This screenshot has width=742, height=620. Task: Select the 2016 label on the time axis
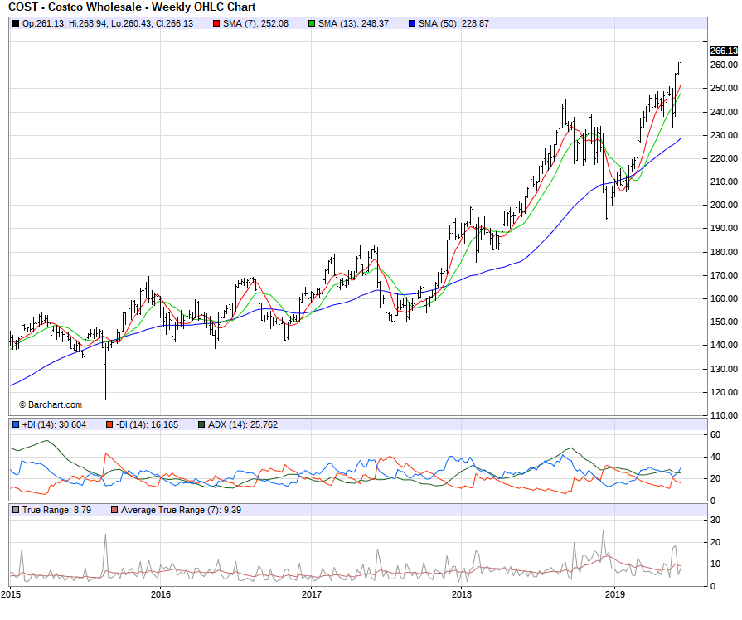point(161,594)
